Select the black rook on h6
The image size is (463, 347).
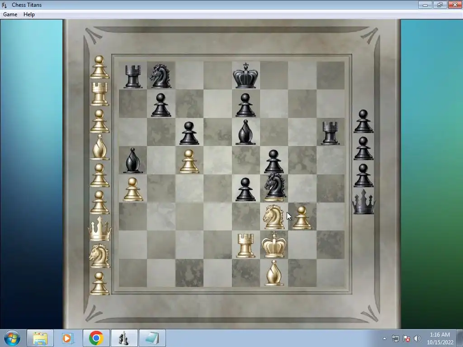pos(330,133)
